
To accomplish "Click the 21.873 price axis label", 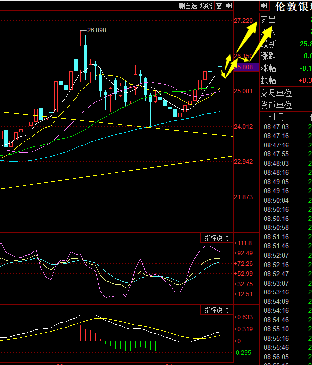I will [243, 197].
